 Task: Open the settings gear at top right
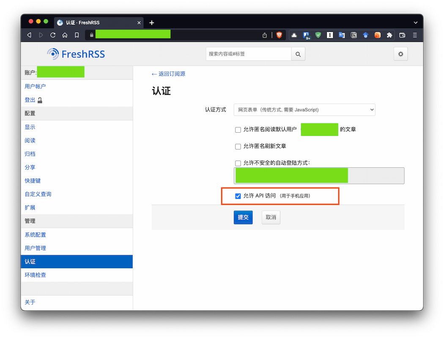click(400, 54)
